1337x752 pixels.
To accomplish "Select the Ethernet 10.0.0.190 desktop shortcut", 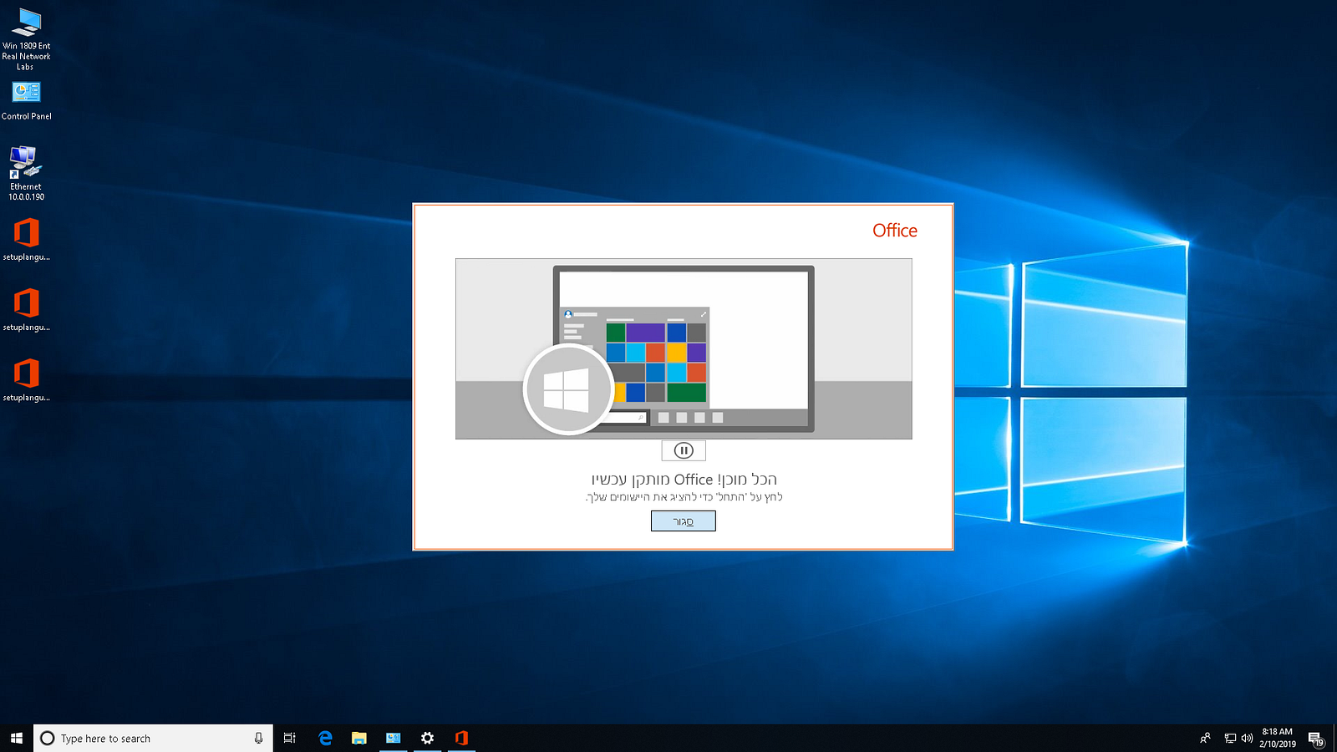I will click(x=26, y=173).
